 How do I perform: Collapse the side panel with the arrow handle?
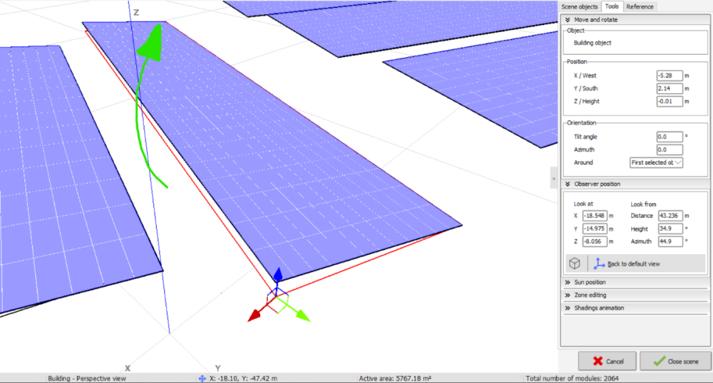[x=553, y=178]
